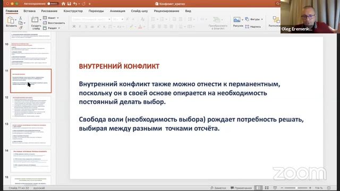
Task: Expand the Copy options arrow
Action: click(x=24, y=23)
